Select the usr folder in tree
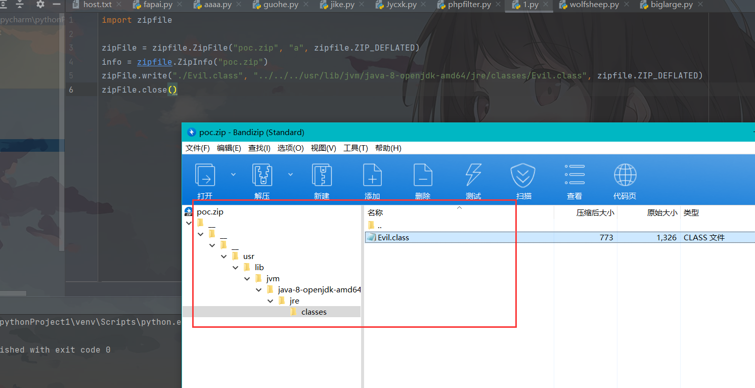This screenshot has width=755, height=388. pos(248,256)
